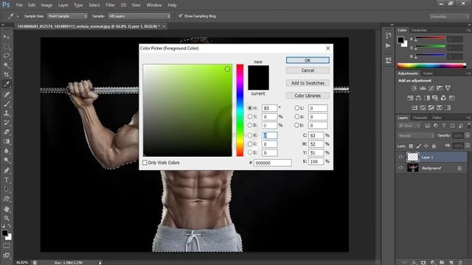
Task: Click OK in Color Picker
Action: pyautogui.click(x=308, y=60)
